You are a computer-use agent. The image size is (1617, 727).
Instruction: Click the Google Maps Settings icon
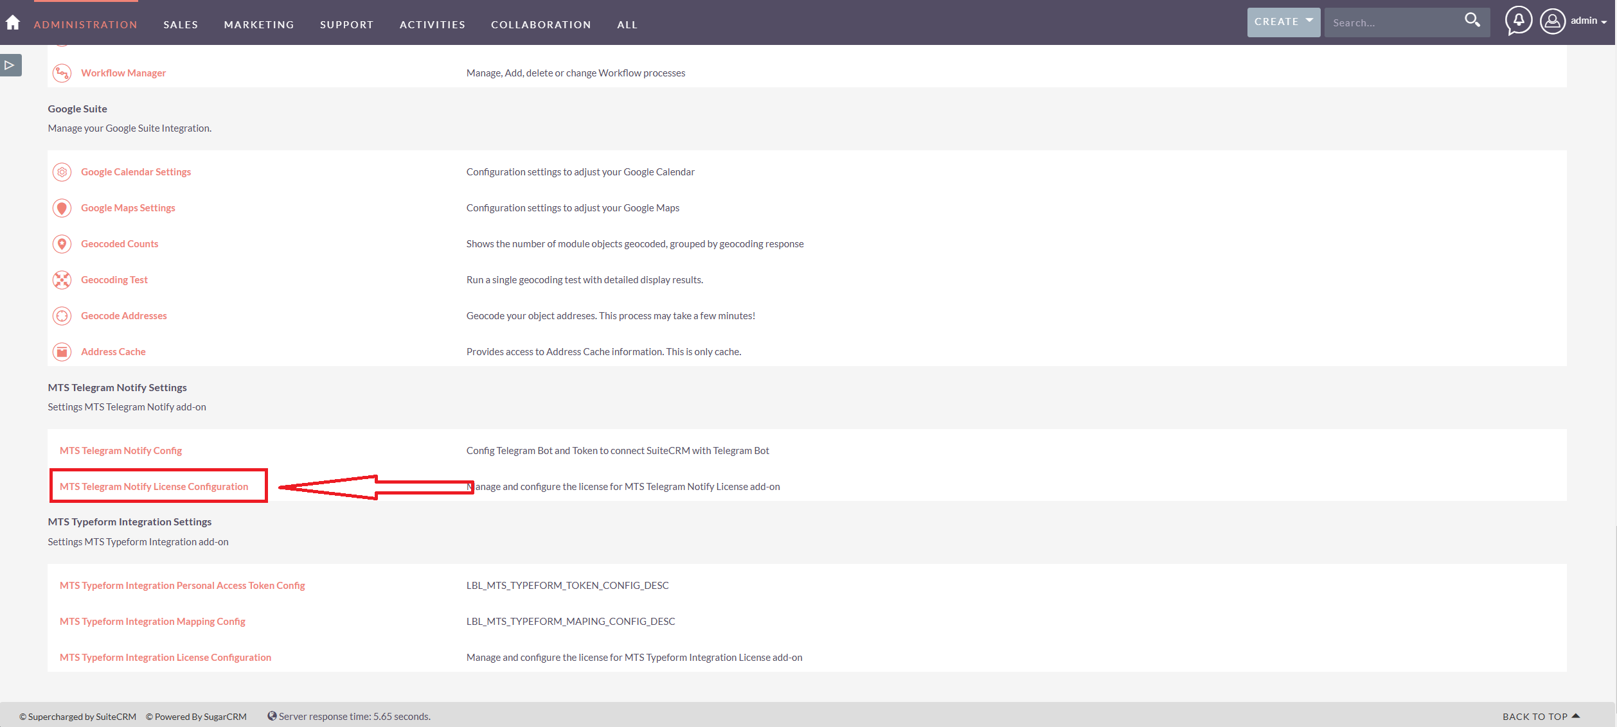click(62, 207)
